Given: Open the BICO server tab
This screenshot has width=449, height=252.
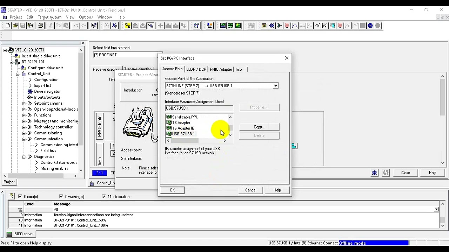Looking at the screenshot, I should click(x=20, y=234).
